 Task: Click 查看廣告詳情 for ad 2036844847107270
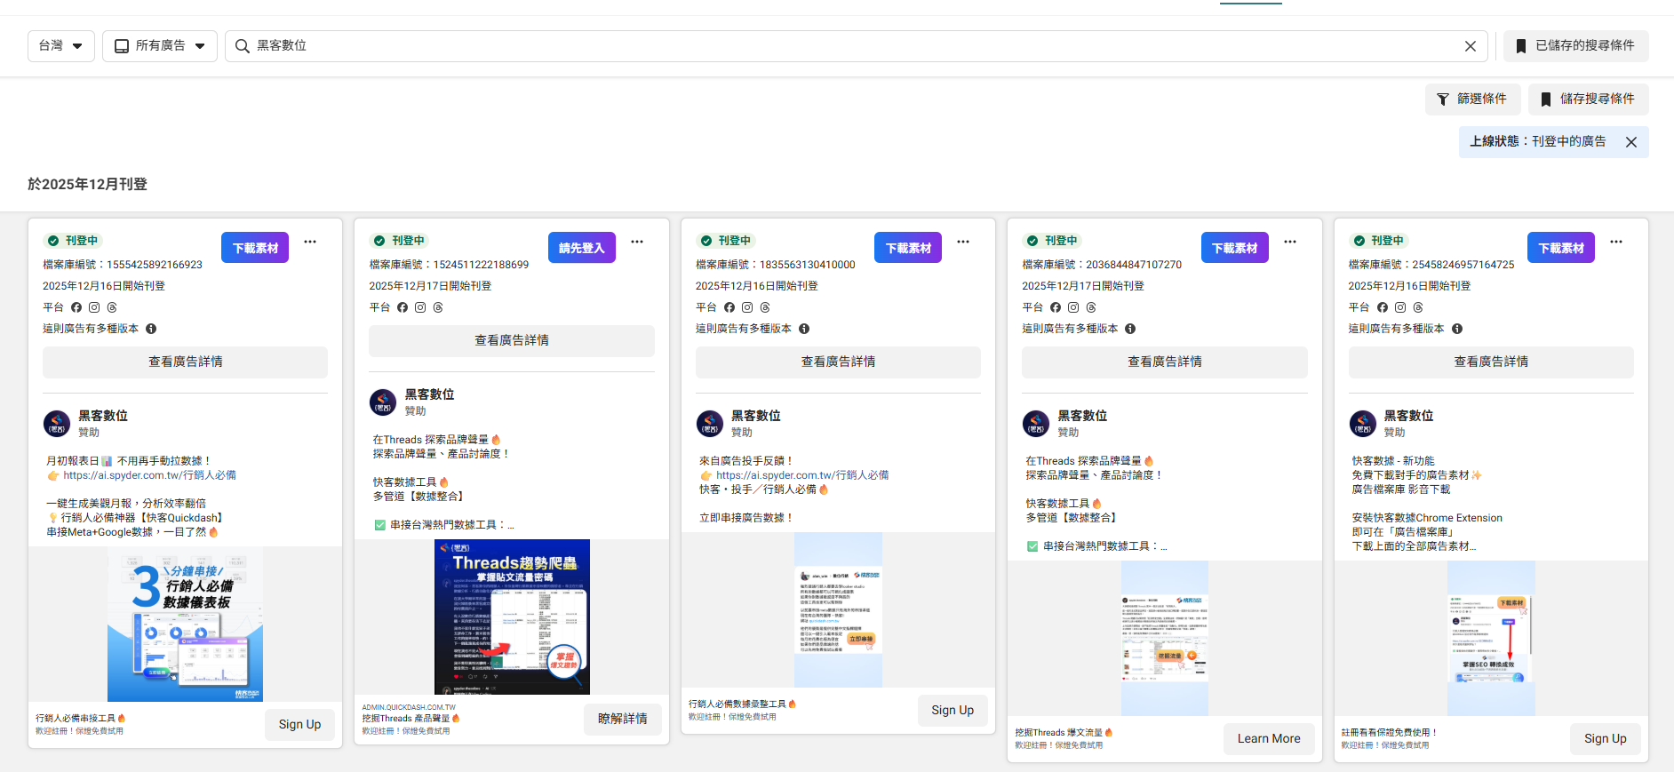click(x=1165, y=362)
